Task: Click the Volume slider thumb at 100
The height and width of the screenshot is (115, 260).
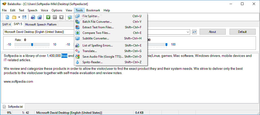Action: (x=166, y=44)
